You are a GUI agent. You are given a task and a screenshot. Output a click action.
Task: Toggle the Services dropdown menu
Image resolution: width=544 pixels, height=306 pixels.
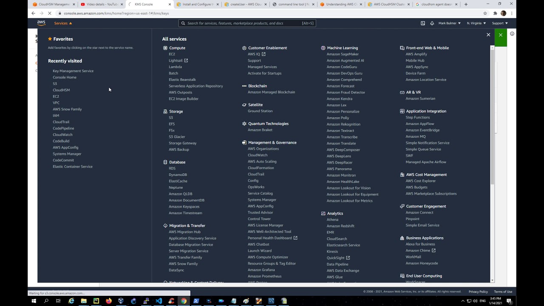[63, 23]
